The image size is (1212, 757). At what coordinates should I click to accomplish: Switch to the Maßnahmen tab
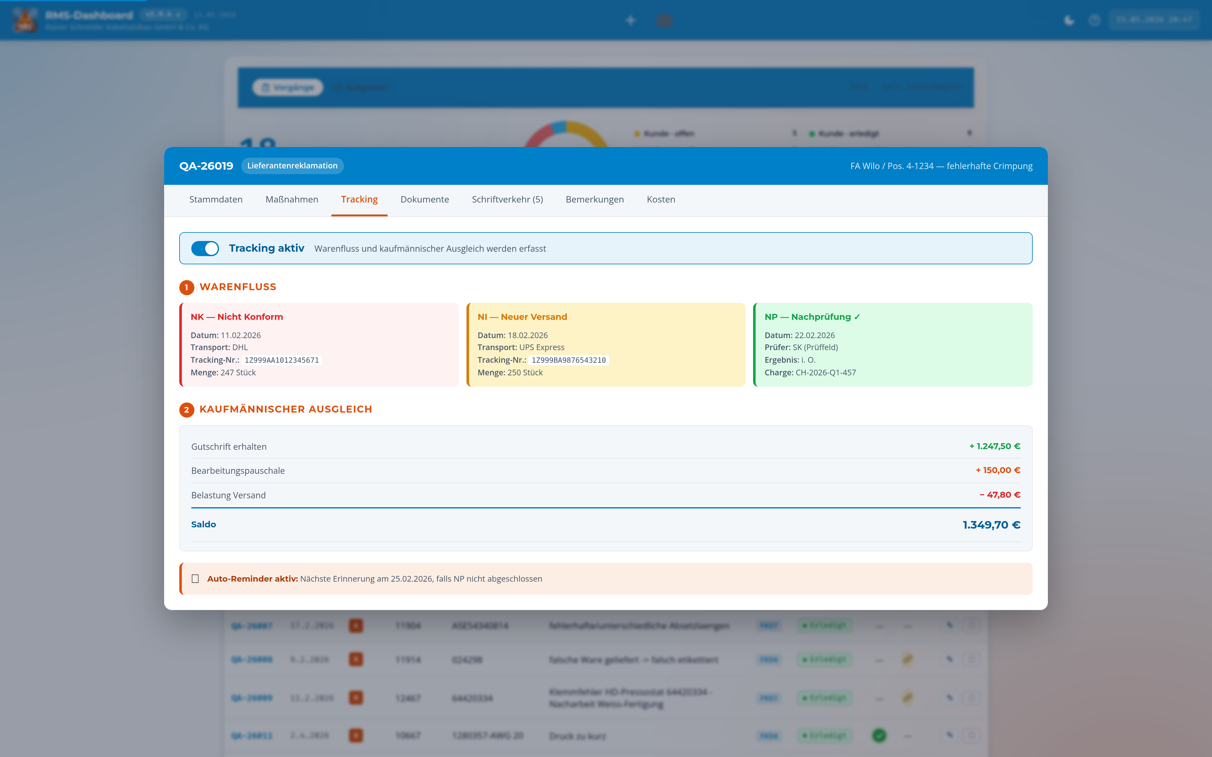coord(292,199)
